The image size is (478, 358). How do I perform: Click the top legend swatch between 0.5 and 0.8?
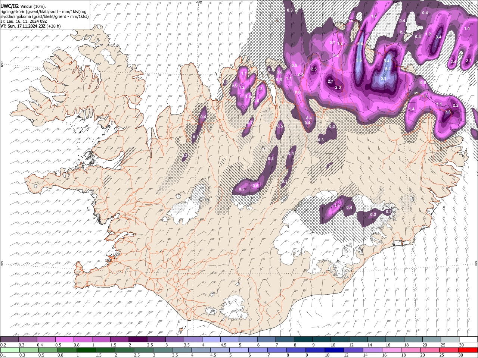tap(65, 339)
